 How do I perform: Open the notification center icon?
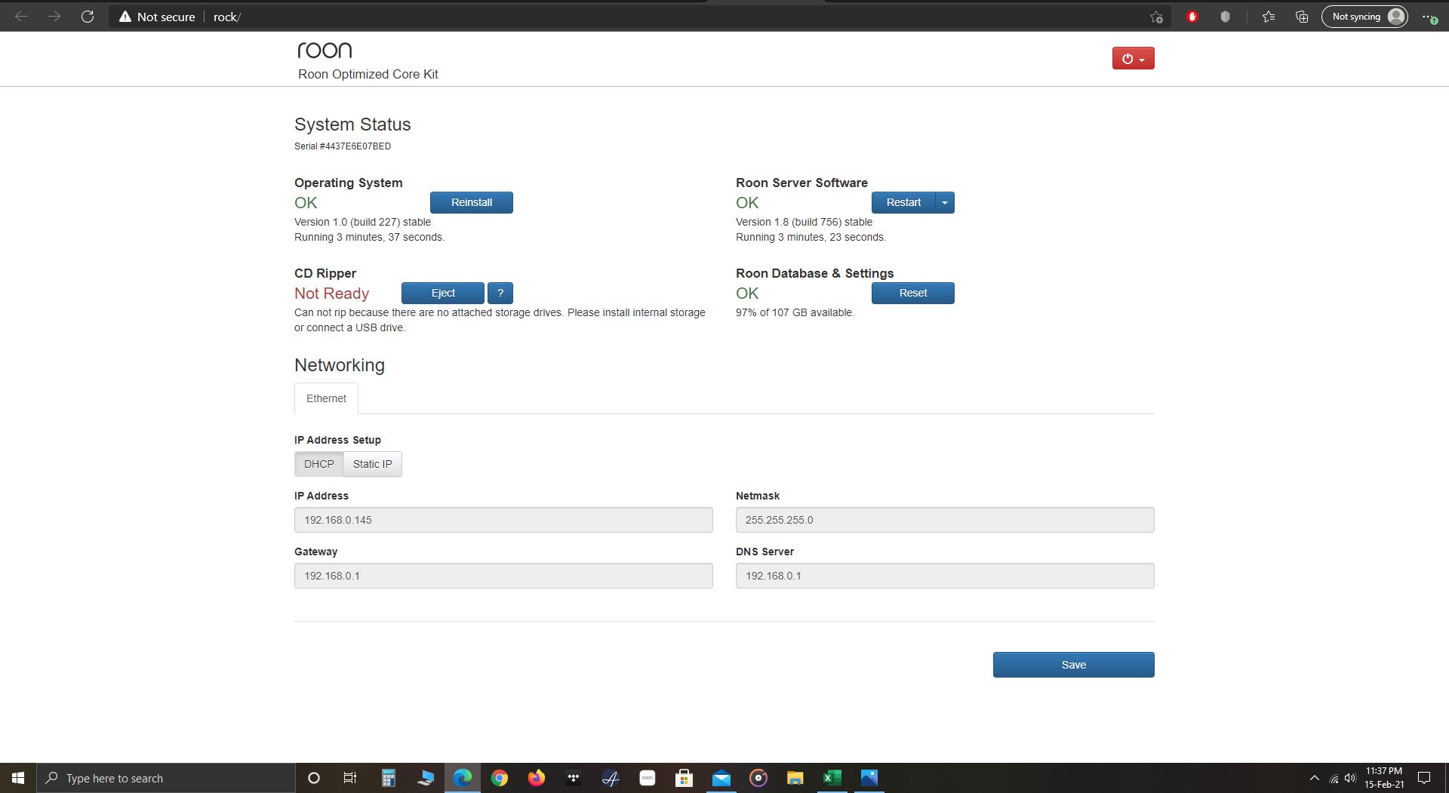click(1424, 778)
